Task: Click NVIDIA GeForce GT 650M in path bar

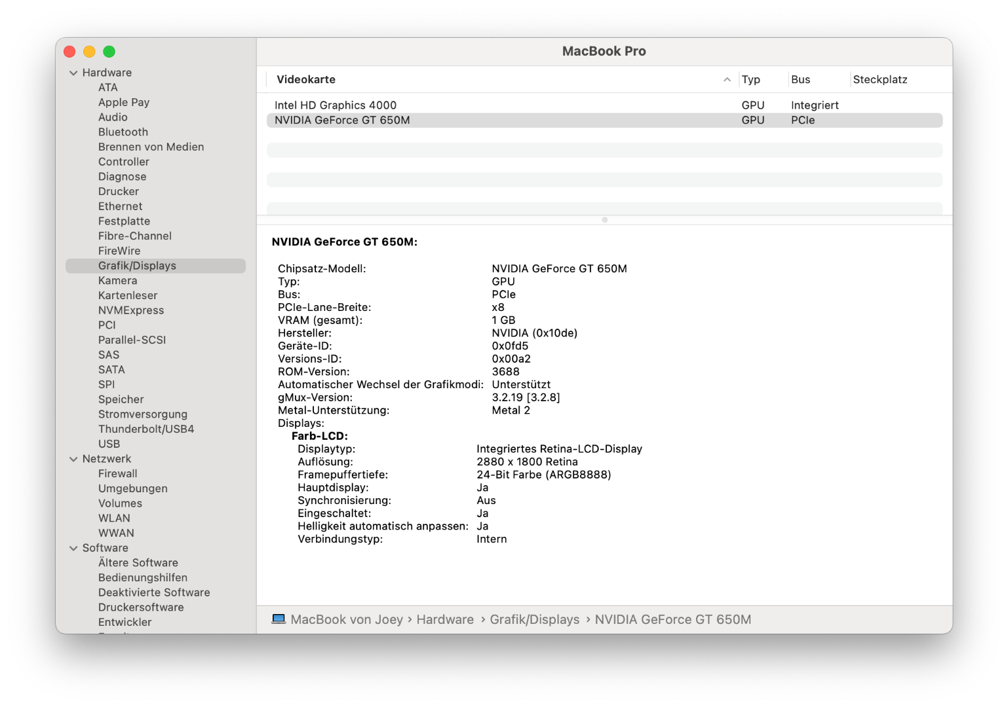Action: (673, 619)
